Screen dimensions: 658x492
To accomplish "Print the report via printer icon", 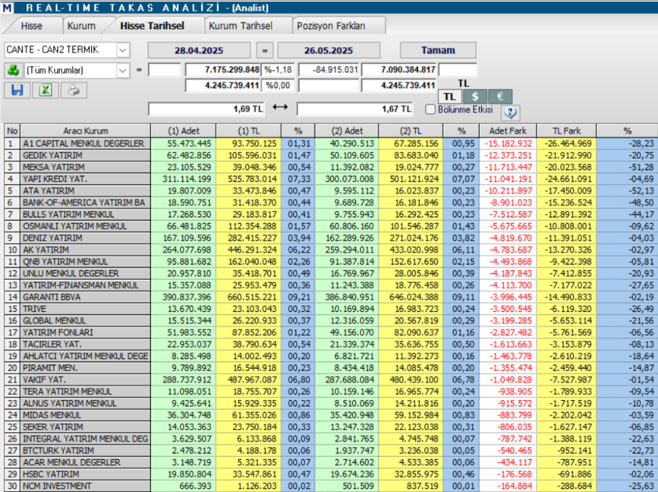I will point(73,90).
